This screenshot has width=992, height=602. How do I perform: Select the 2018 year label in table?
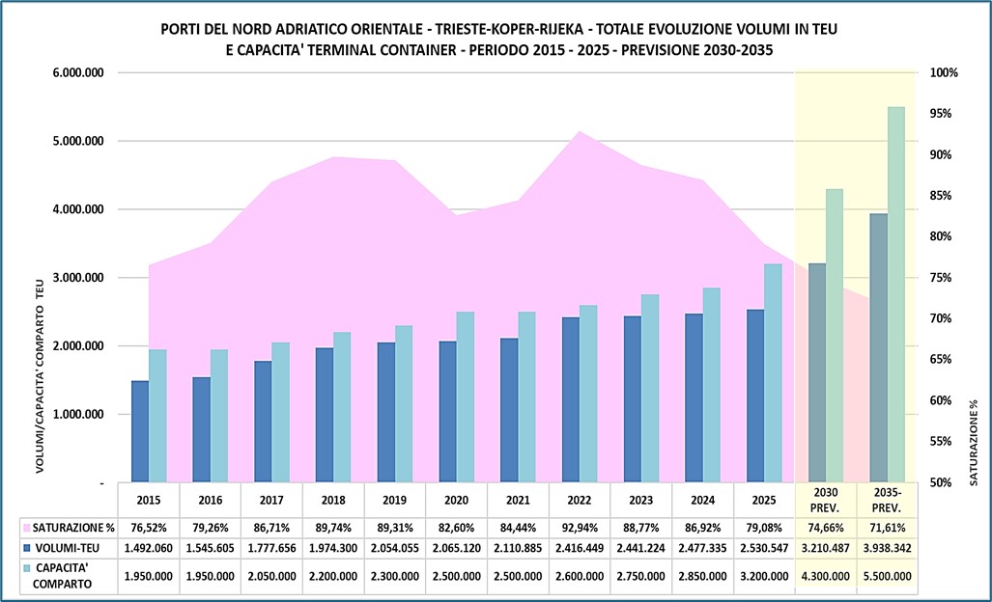(332, 501)
